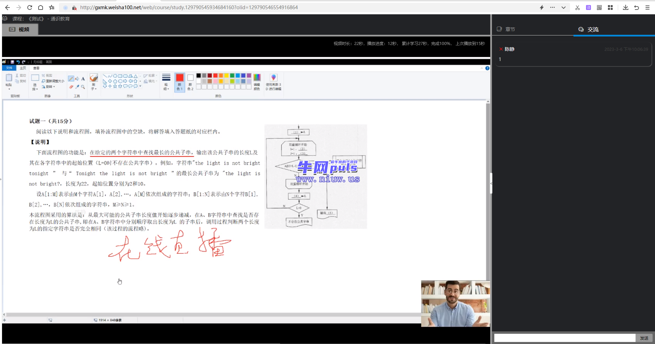Delete the comment by 陈静 using red X
This screenshot has height=344, width=655.
(x=501, y=49)
